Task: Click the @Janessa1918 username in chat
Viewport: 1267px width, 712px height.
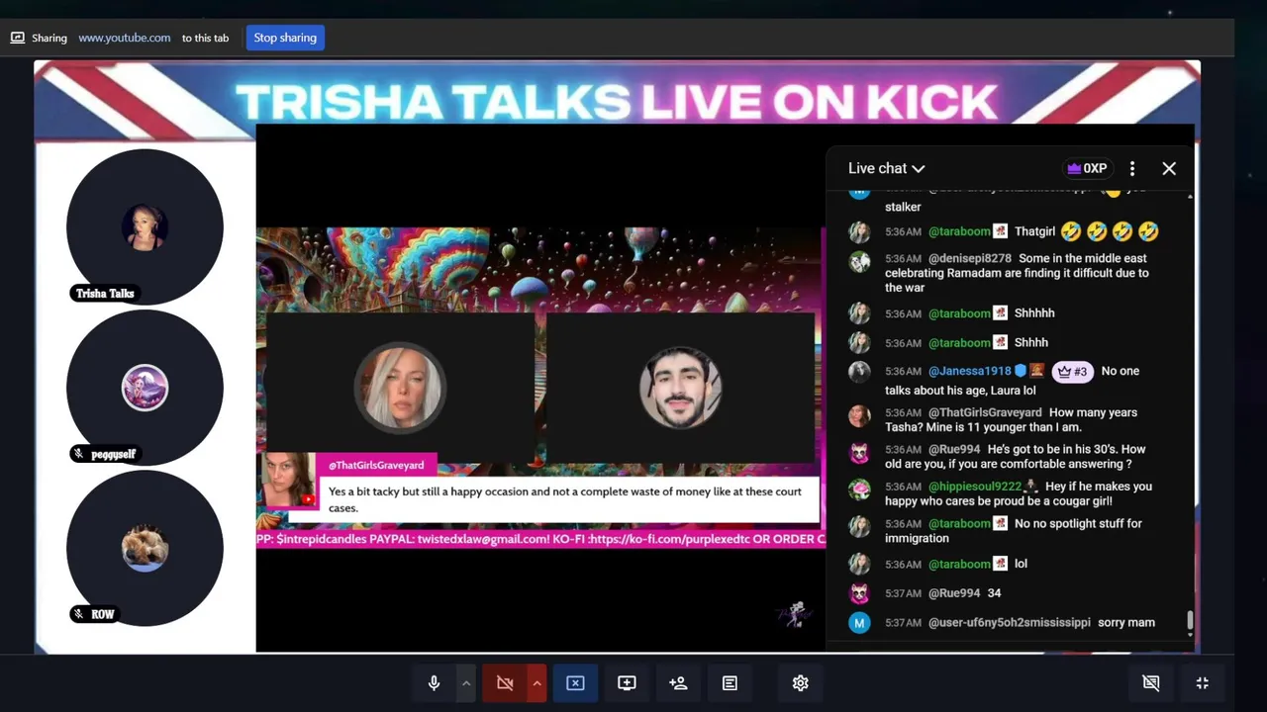Action: point(970,371)
